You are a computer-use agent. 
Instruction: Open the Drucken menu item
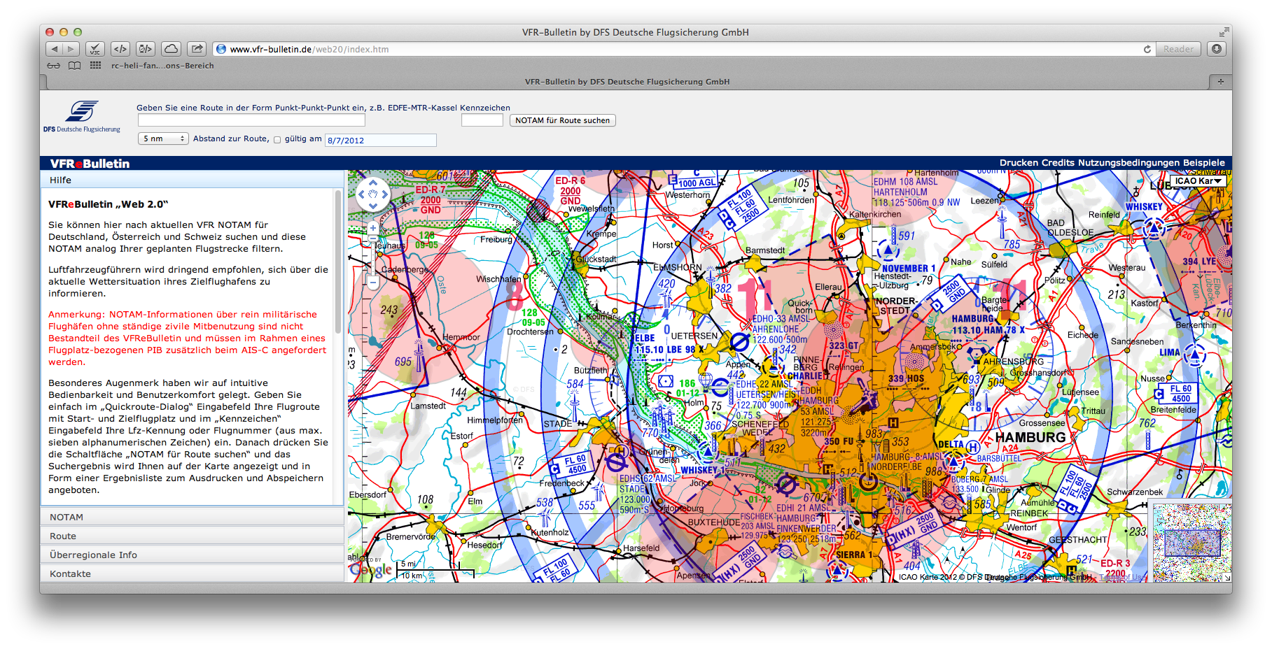click(1019, 162)
